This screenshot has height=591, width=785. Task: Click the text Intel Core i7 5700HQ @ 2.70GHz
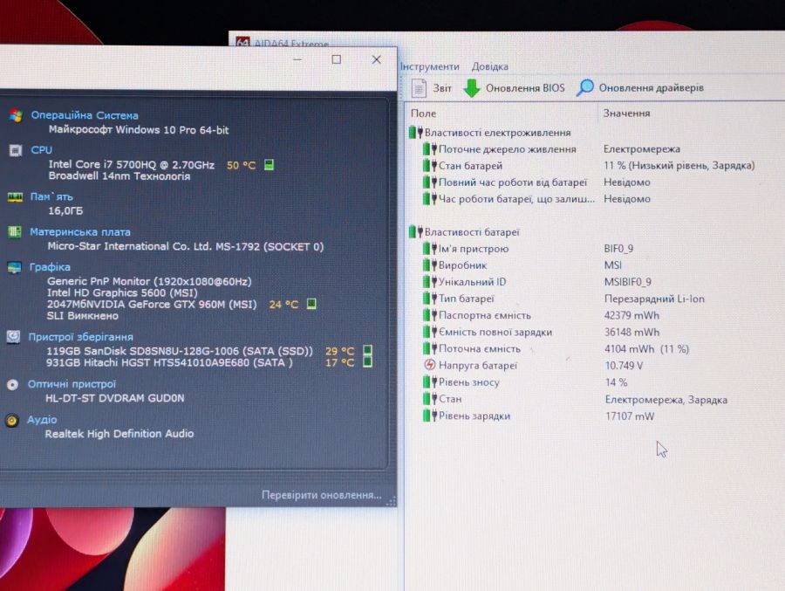coord(131,164)
